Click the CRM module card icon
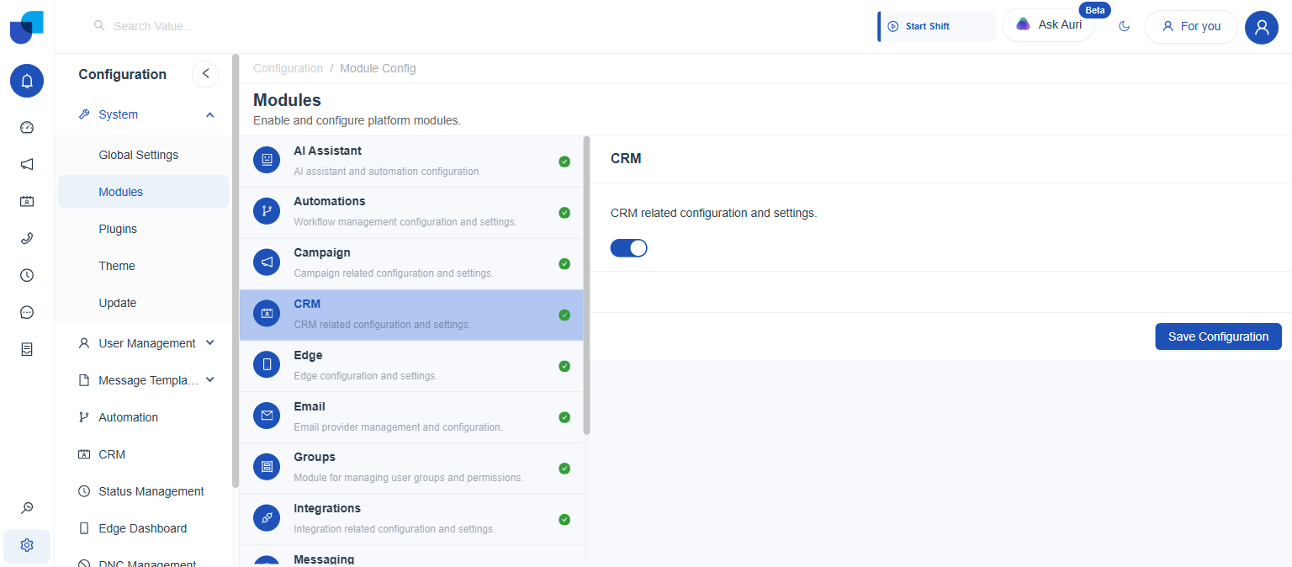Screen dimensions: 1292x567 coord(267,314)
